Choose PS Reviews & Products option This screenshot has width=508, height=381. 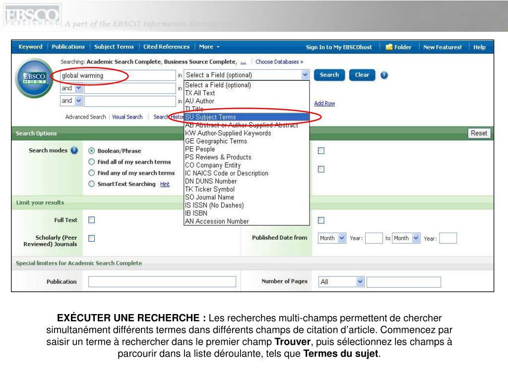click(247, 157)
